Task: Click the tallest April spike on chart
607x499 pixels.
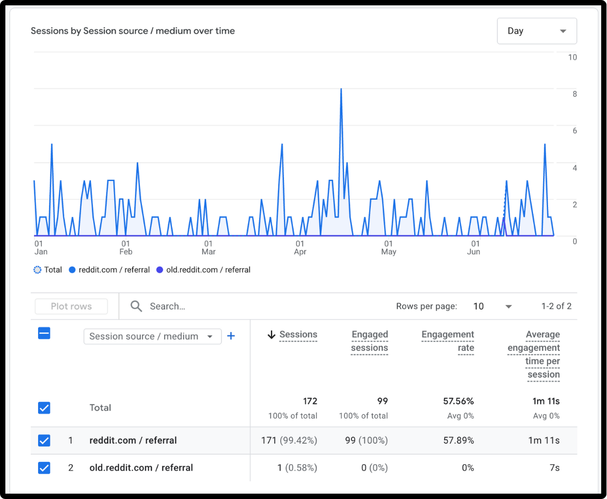Action: click(x=341, y=90)
